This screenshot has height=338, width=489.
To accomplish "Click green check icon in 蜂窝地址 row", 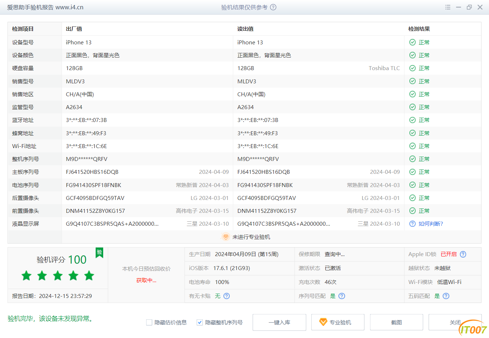I will click(412, 133).
